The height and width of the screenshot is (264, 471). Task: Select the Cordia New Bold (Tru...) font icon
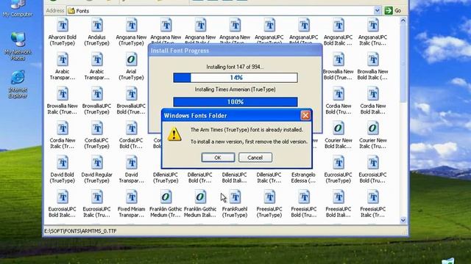click(339, 94)
